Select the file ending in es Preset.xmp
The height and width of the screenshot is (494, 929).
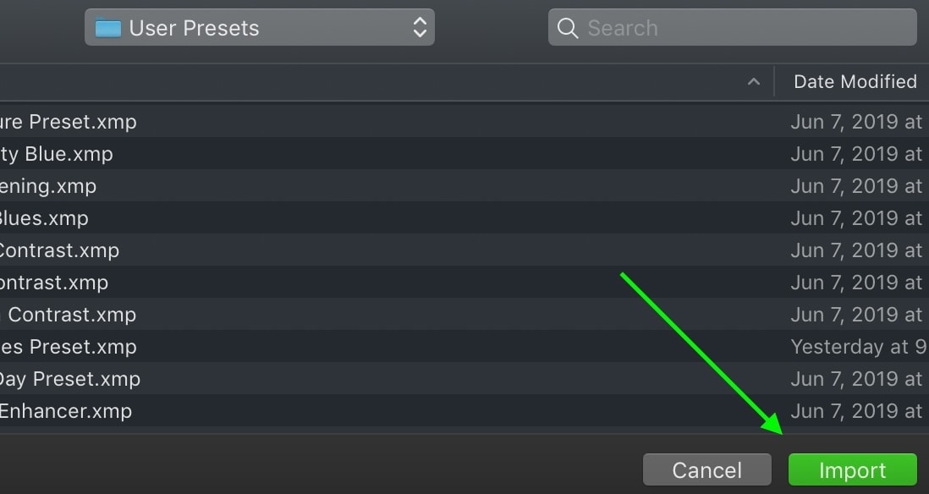pyautogui.click(x=464, y=347)
